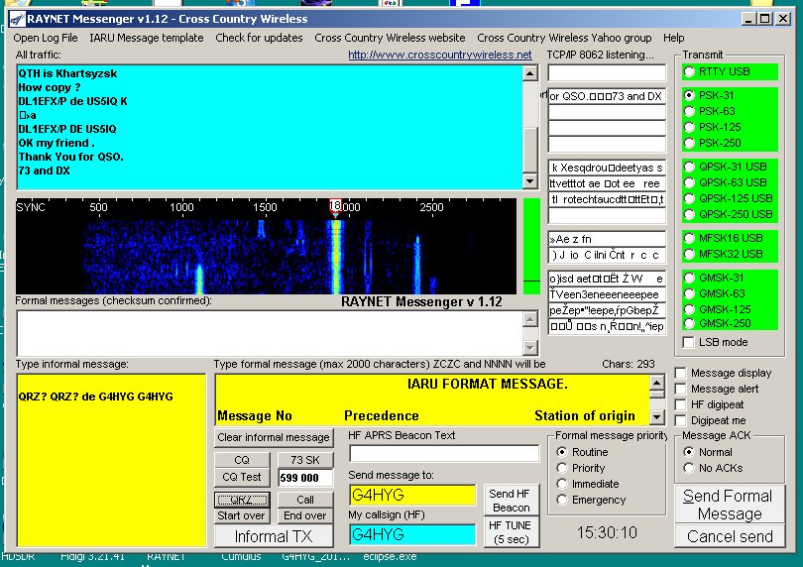Click scroll up arrow of IARU format message box
Image resolution: width=803 pixels, height=567 pixels.
coord(657,383)
